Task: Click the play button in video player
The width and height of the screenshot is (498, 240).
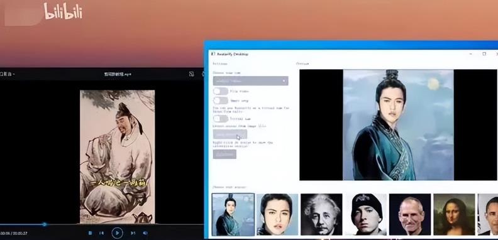Action: tap(117, 233)
